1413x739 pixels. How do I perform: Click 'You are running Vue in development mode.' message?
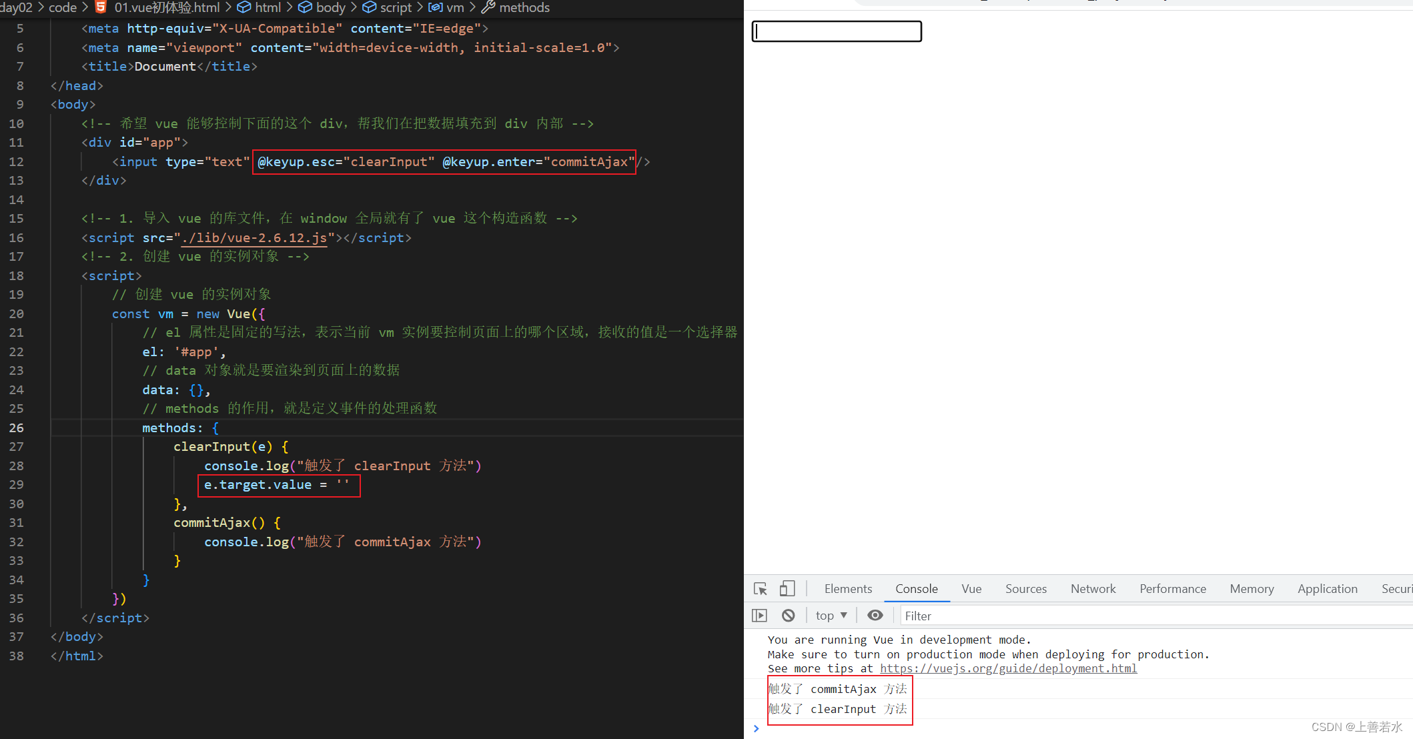(x=899, y=640)
